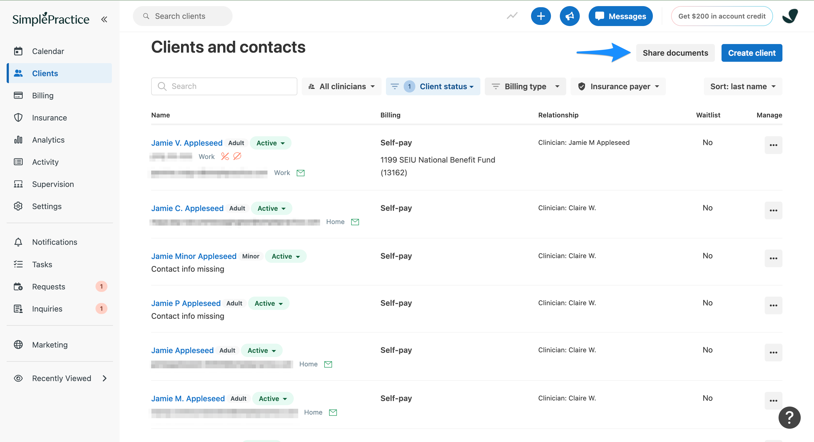Open the Messages button
The image size is (814, 442).
(620, 16)
